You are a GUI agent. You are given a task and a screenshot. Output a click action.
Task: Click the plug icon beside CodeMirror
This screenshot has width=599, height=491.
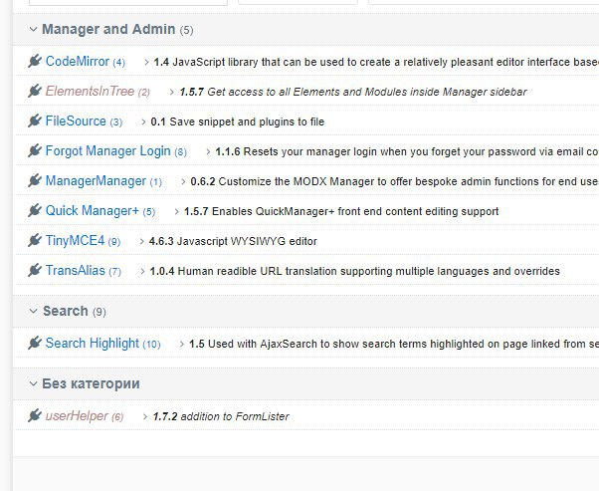pyautogui.click(x=35, y=62)
